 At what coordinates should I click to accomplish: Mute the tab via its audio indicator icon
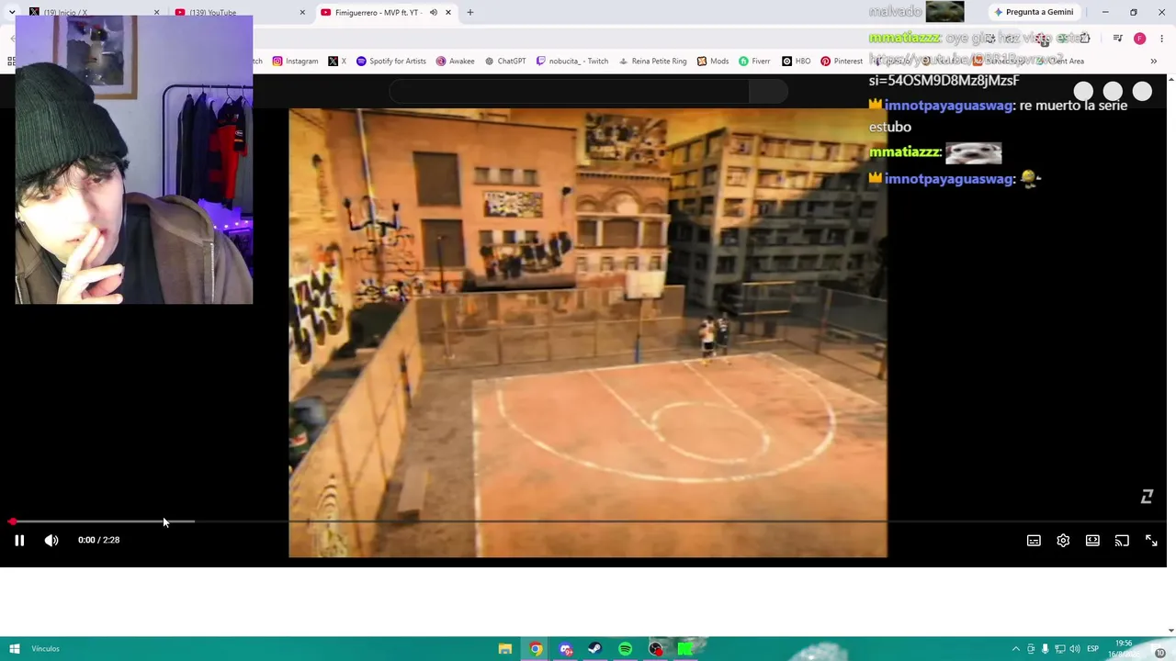(x=434, y=12)
